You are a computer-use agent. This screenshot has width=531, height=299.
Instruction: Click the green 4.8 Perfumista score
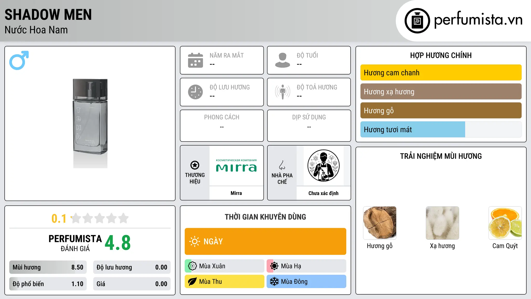118,243
